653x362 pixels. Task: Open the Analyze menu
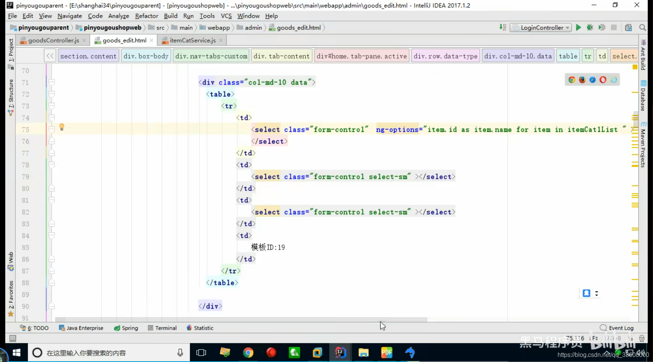click(118, 16)
